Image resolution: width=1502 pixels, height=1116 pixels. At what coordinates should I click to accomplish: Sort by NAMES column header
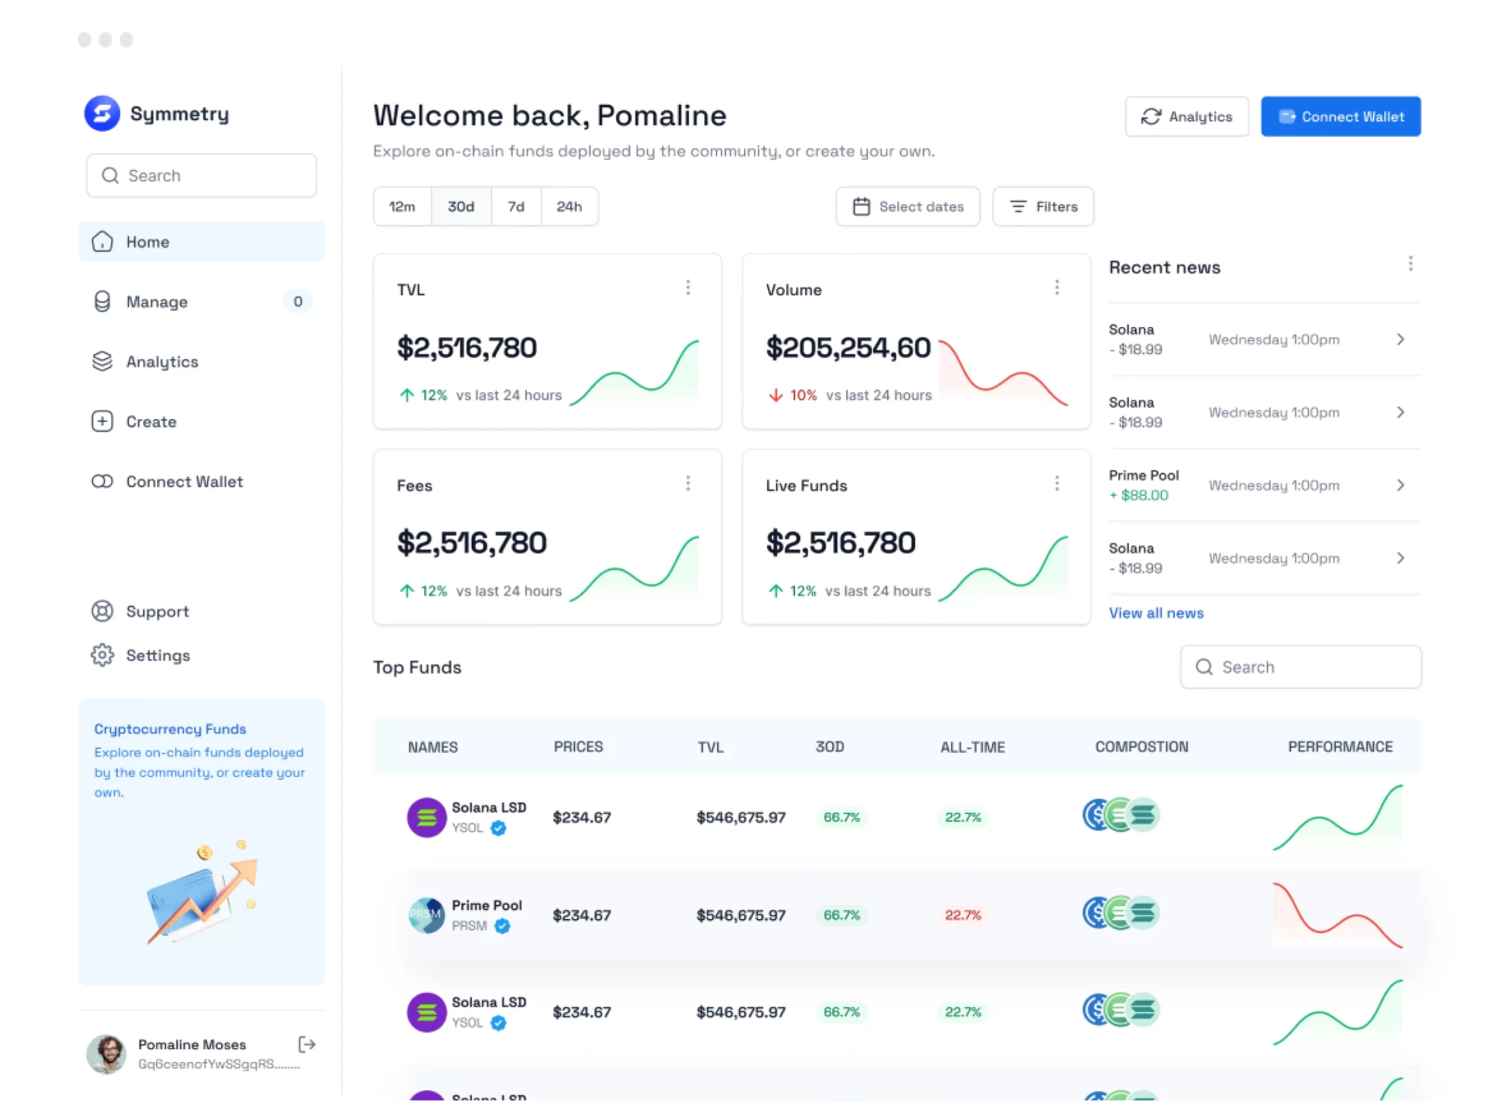tap(433, 747)
